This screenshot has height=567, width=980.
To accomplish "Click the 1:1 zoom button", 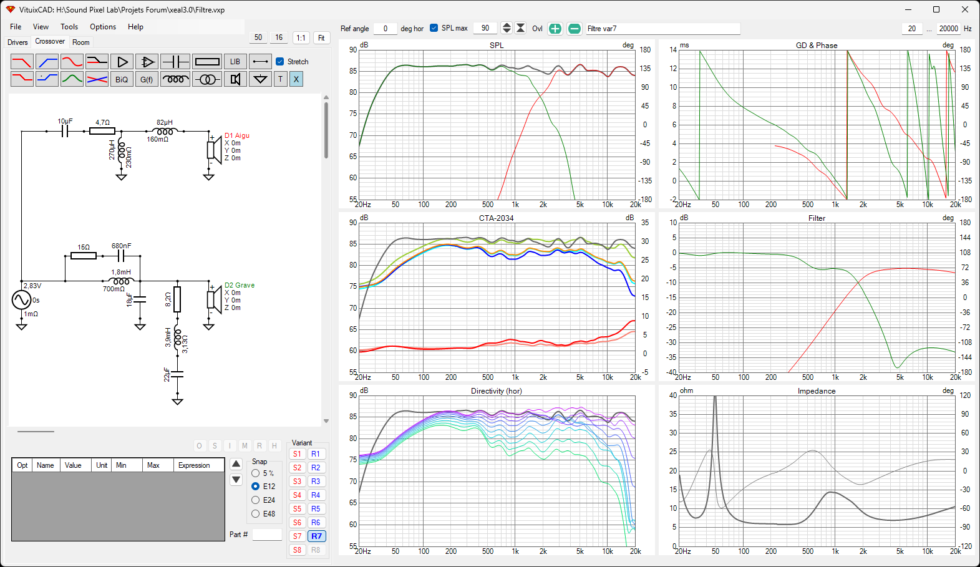I will [x=301, y=38].
